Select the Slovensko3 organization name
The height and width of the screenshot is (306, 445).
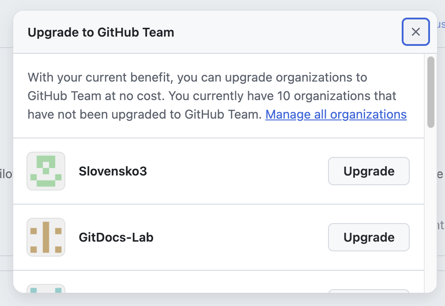[113, 171]
